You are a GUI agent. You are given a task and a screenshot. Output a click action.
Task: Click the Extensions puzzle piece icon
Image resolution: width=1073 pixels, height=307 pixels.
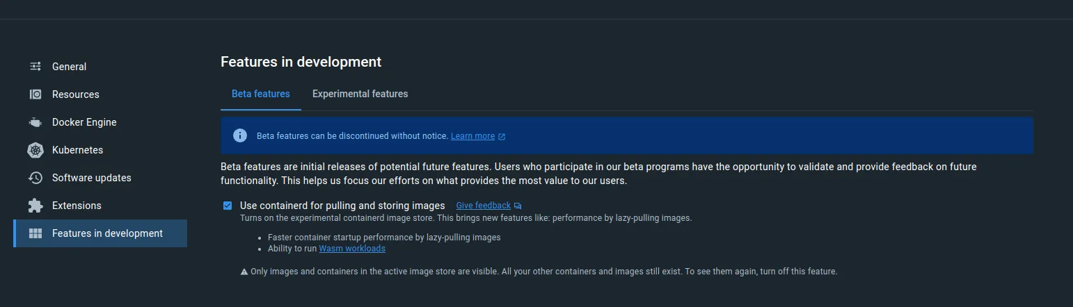tap(35, 206)
